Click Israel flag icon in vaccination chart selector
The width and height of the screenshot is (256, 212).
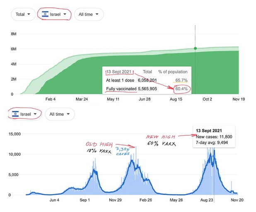pos(45,14)
